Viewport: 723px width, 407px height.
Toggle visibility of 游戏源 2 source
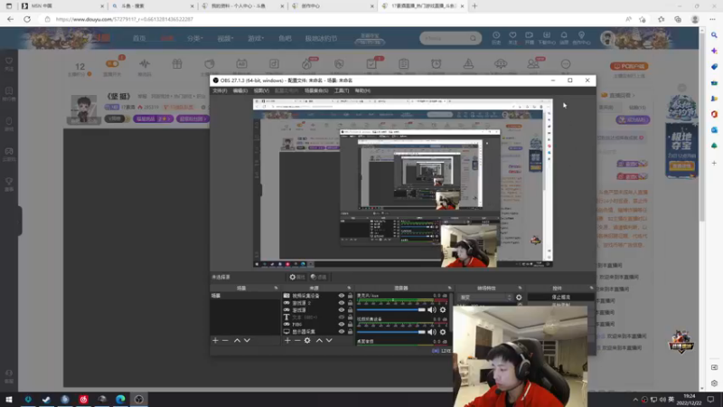coord(342,303)
